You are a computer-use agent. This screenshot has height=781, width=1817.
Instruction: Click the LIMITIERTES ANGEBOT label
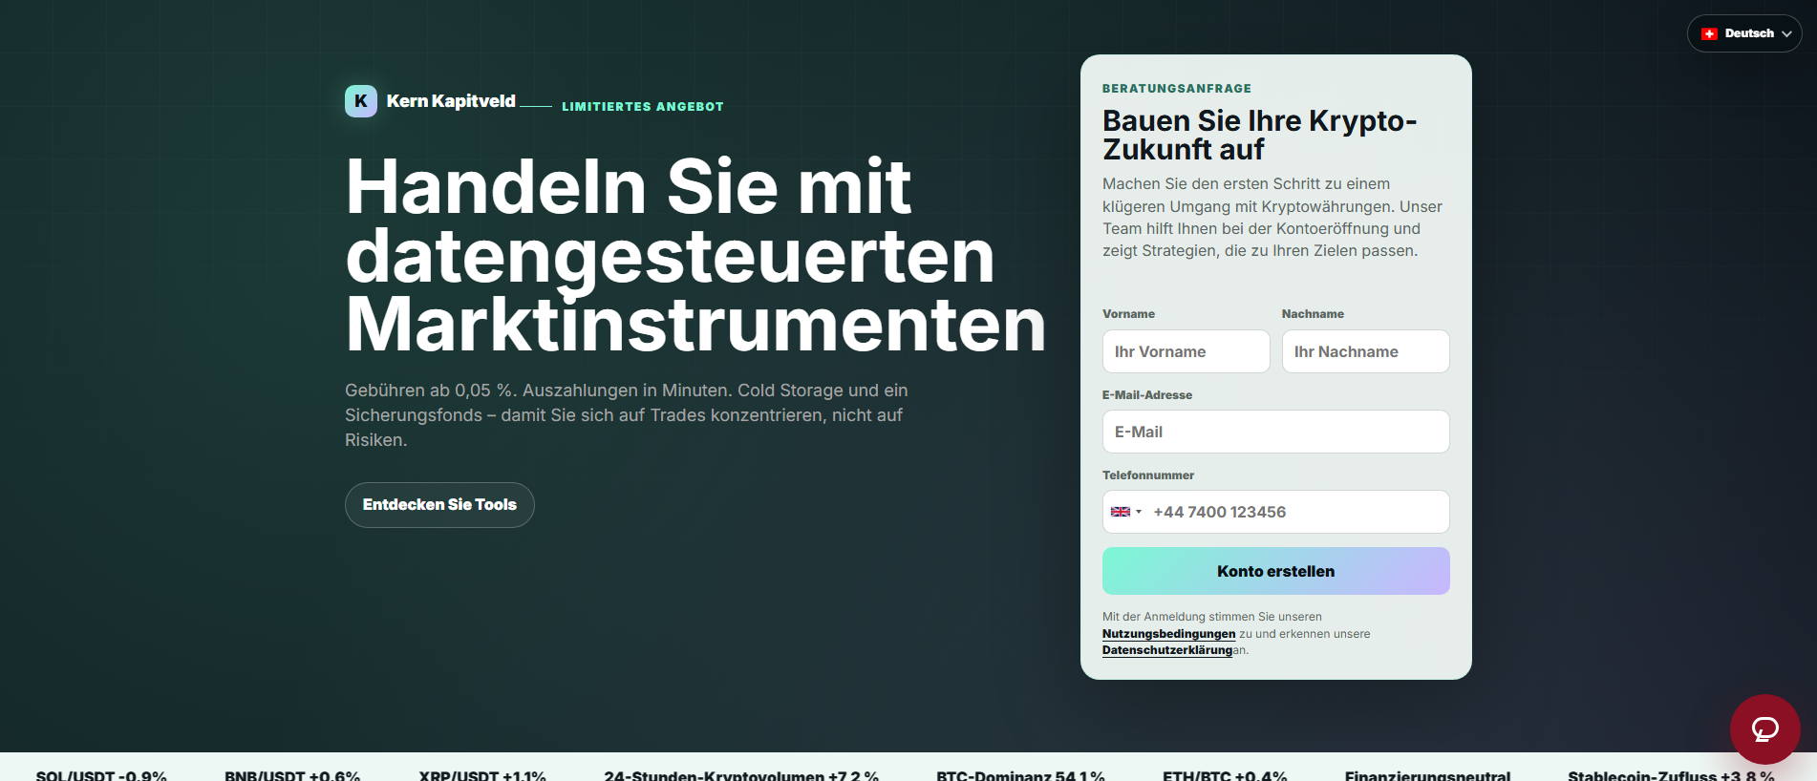click(x=643, y=107)
